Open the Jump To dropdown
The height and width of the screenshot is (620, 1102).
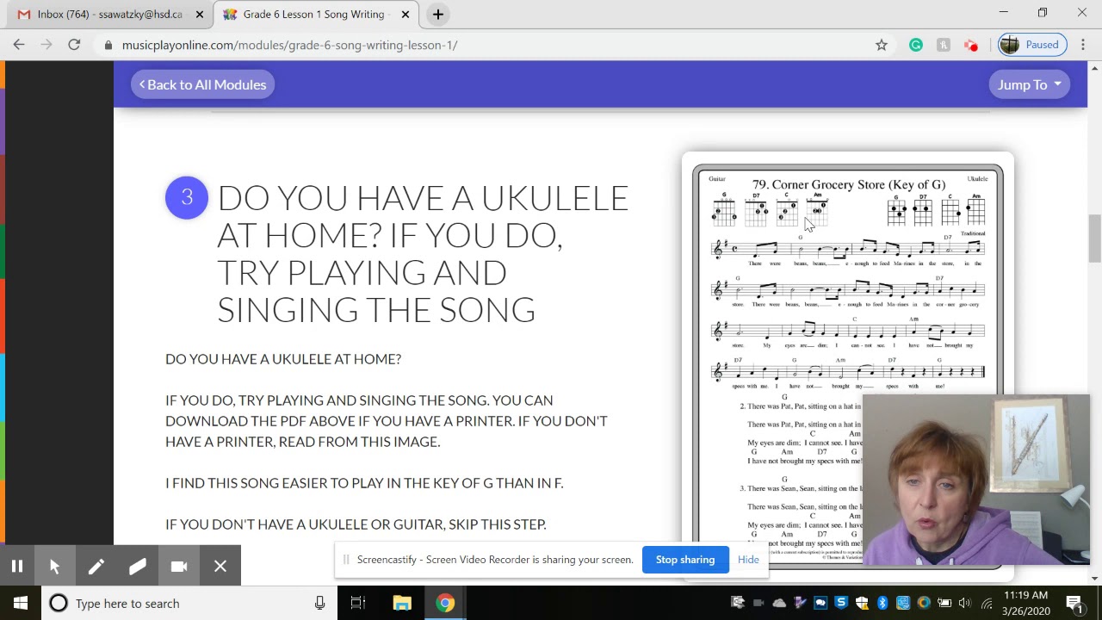[1029, 84]
